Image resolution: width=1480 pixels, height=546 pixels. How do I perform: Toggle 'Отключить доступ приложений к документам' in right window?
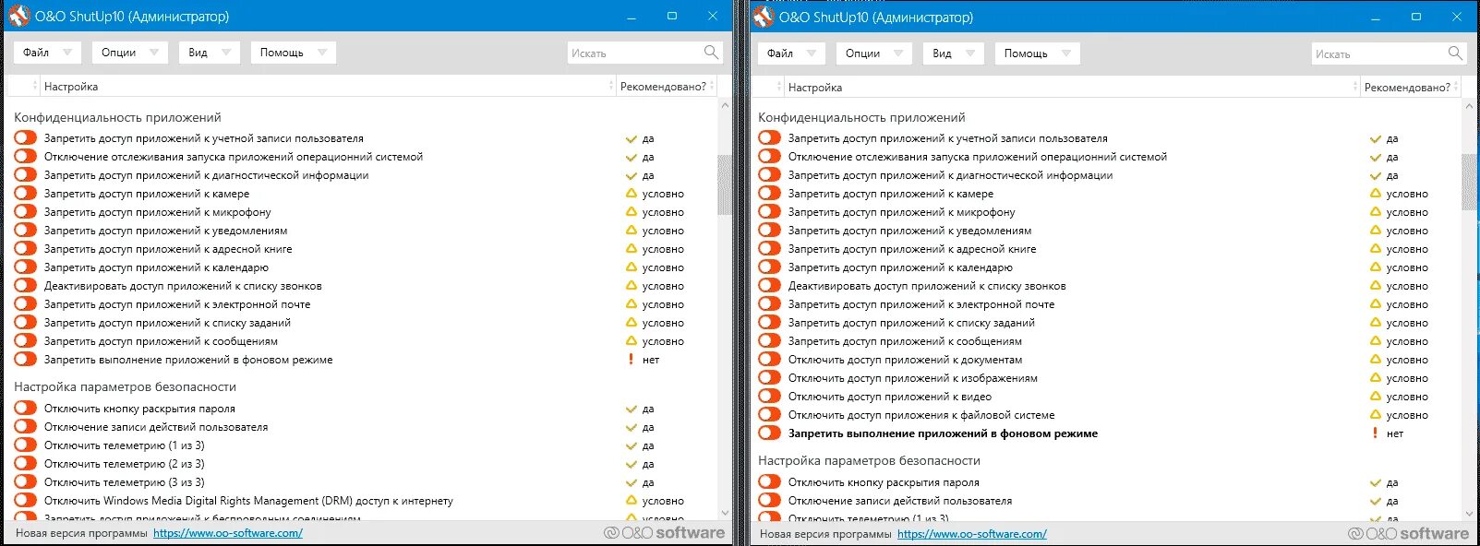point(769,360)
